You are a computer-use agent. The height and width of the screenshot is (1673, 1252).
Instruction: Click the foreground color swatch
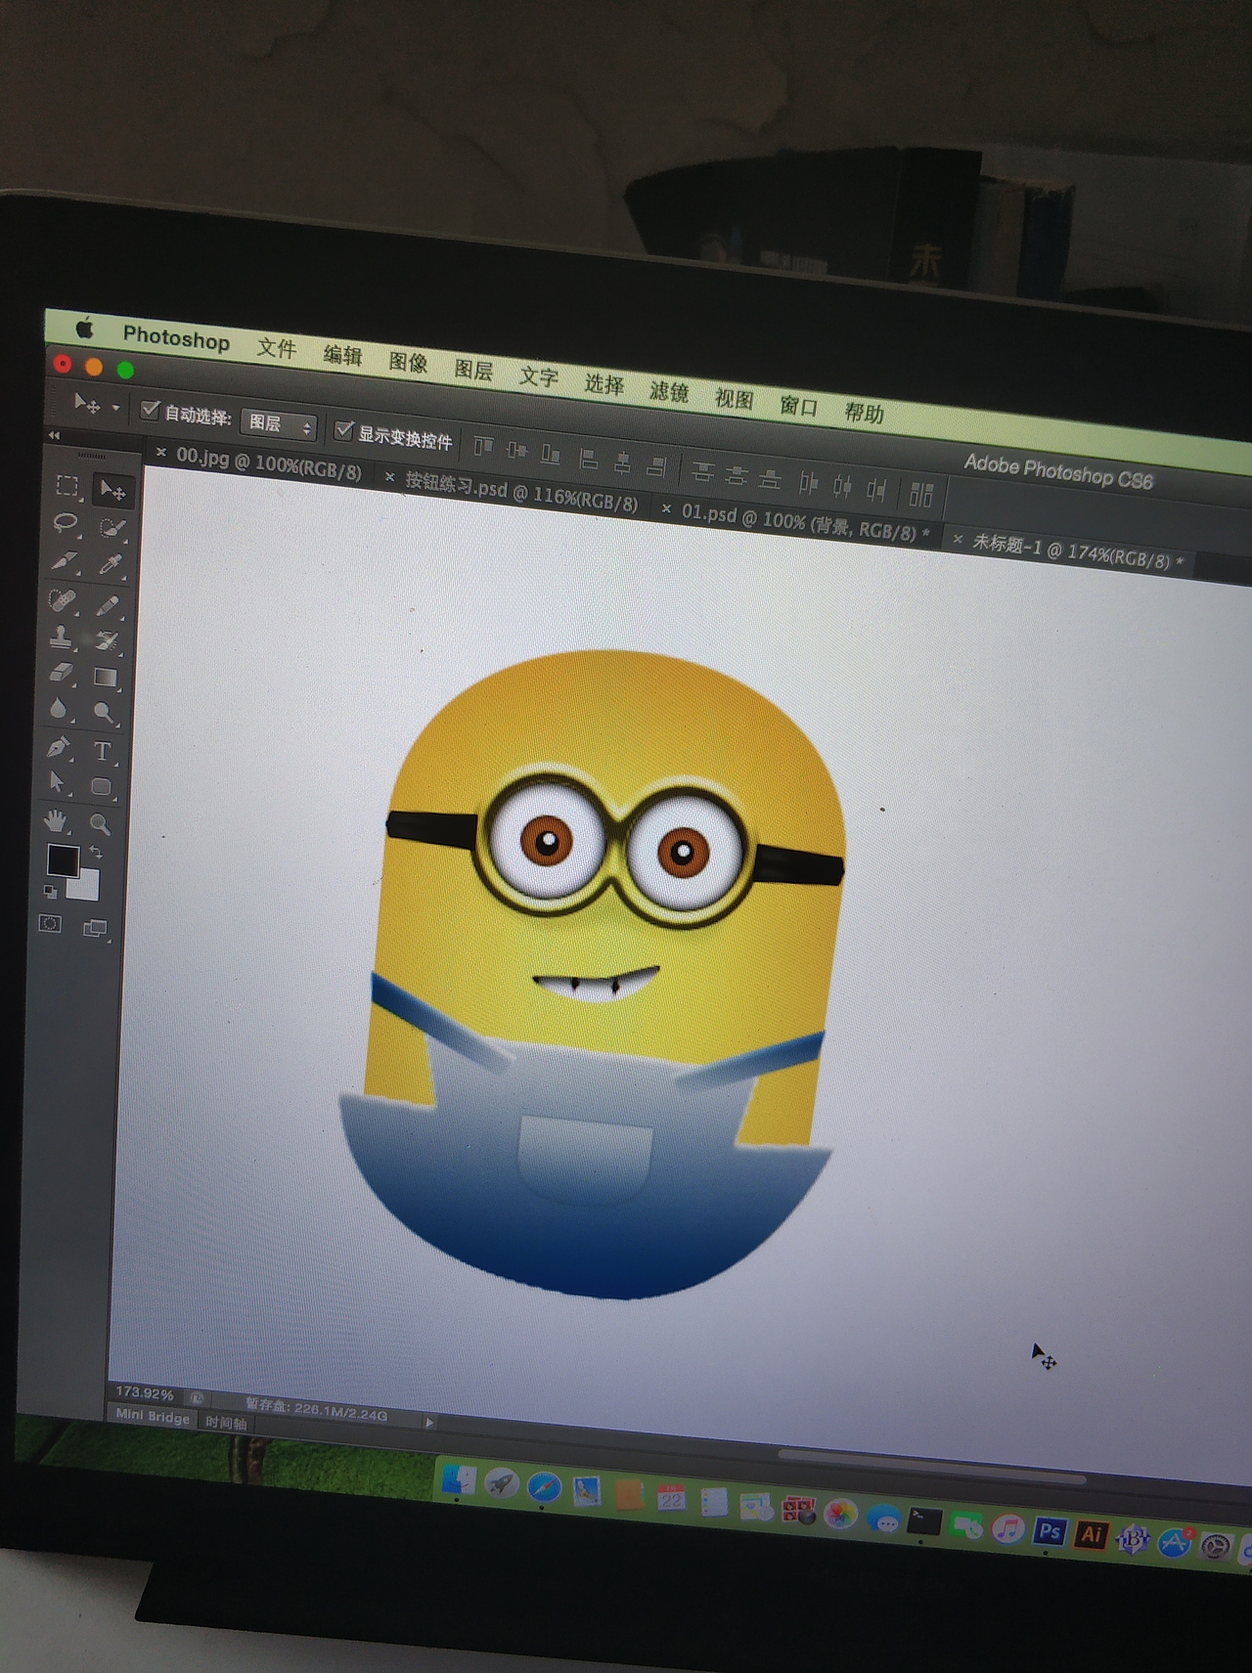coord(63,861)
